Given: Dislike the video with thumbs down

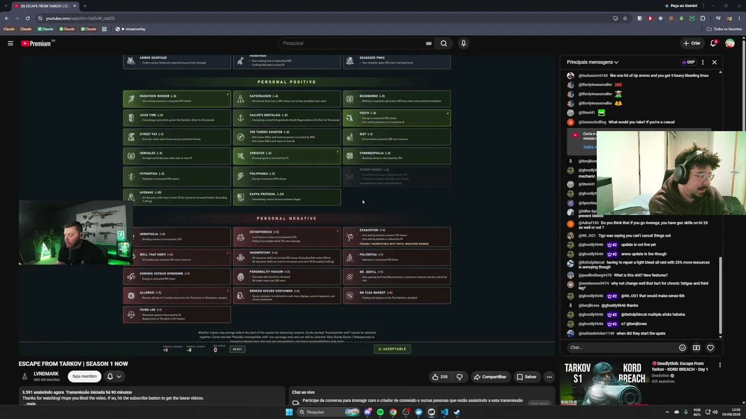Looking at the screenshot, I should (460, 377).
